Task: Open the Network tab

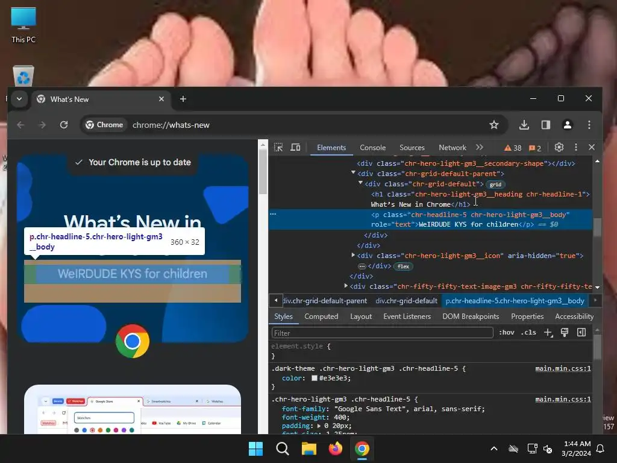Action: [453, 148]
